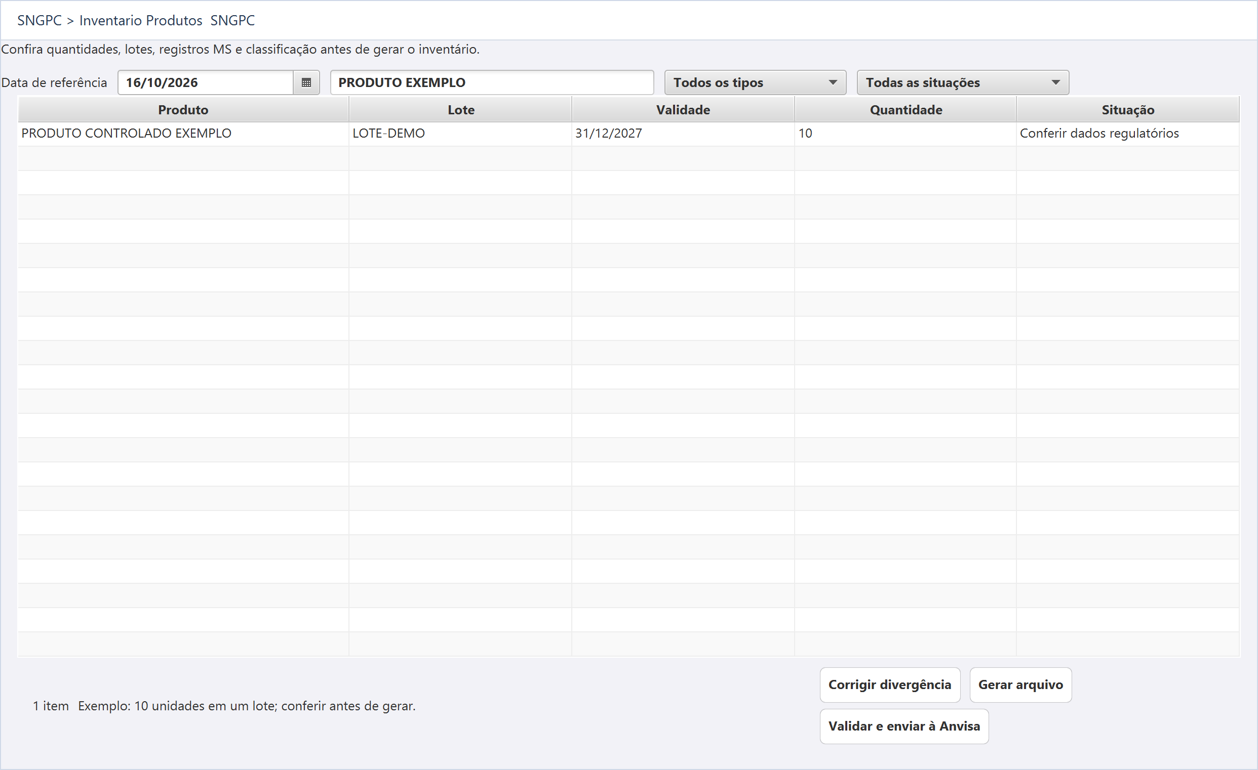Click the quantity cell showing 10
The width and height of the screenshot is (1258, 770).
[906, 134]
